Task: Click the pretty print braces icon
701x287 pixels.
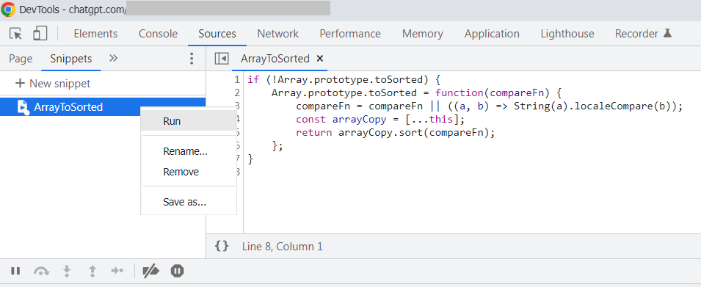Action: point(222,246)
